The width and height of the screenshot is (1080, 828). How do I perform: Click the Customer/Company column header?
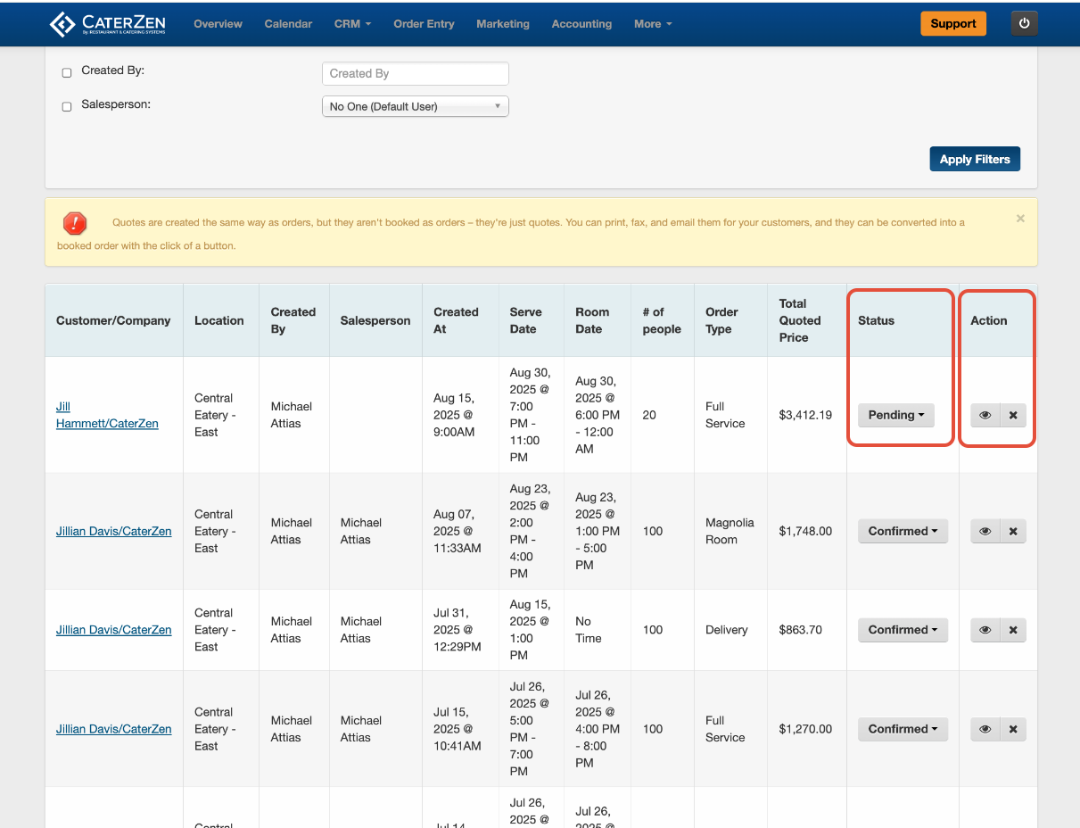pos(113,320)
